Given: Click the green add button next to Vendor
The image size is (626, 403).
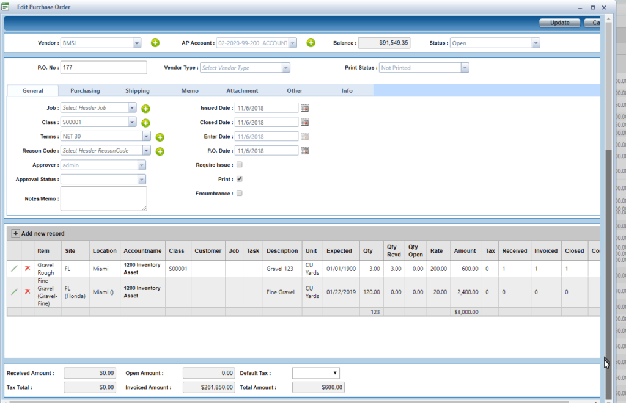Looking at the screenshot, I should click(x=155, y=43).
